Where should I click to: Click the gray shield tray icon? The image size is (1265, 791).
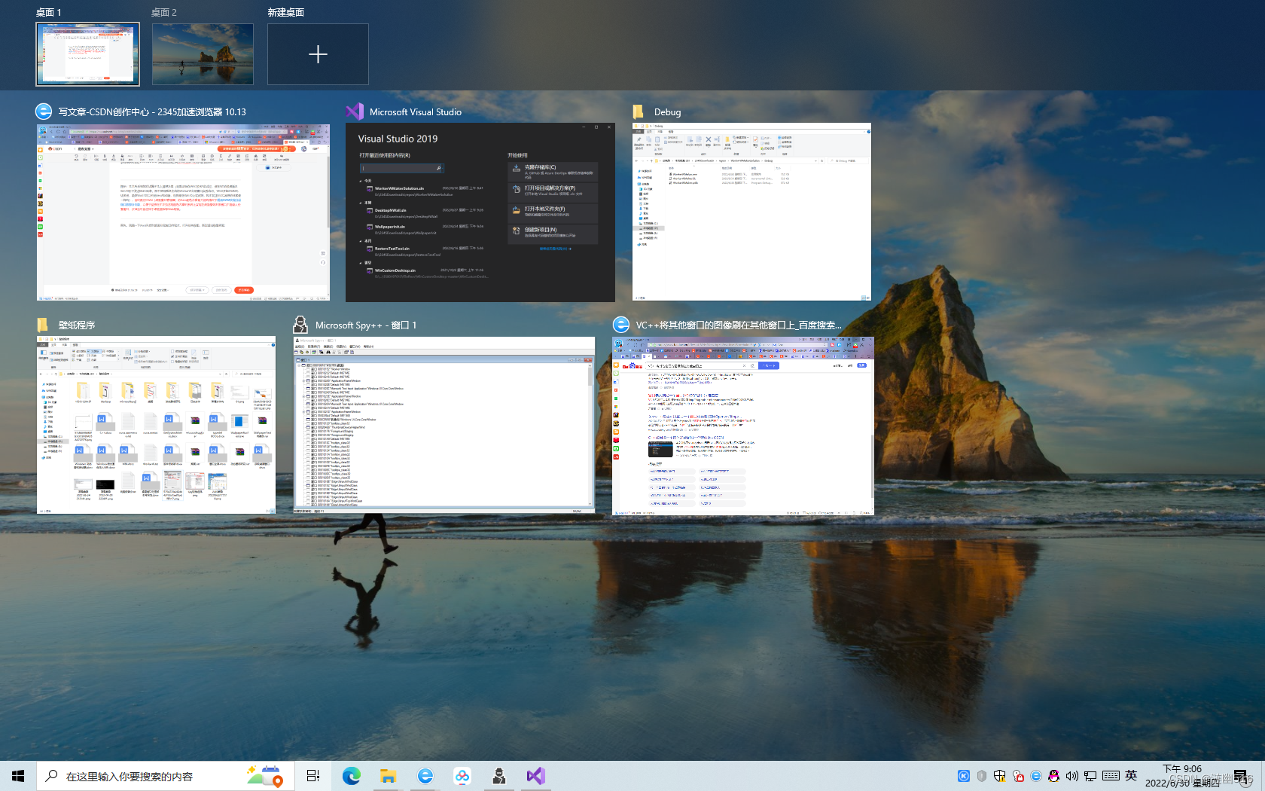(981, 776)
